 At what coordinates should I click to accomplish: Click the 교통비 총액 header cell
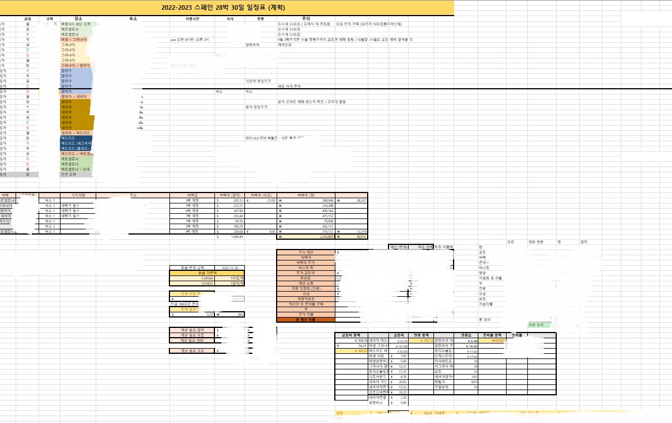pos(351,335)
